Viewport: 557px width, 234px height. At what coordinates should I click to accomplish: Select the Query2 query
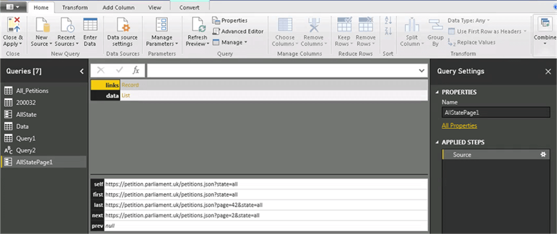pos(43,150)
